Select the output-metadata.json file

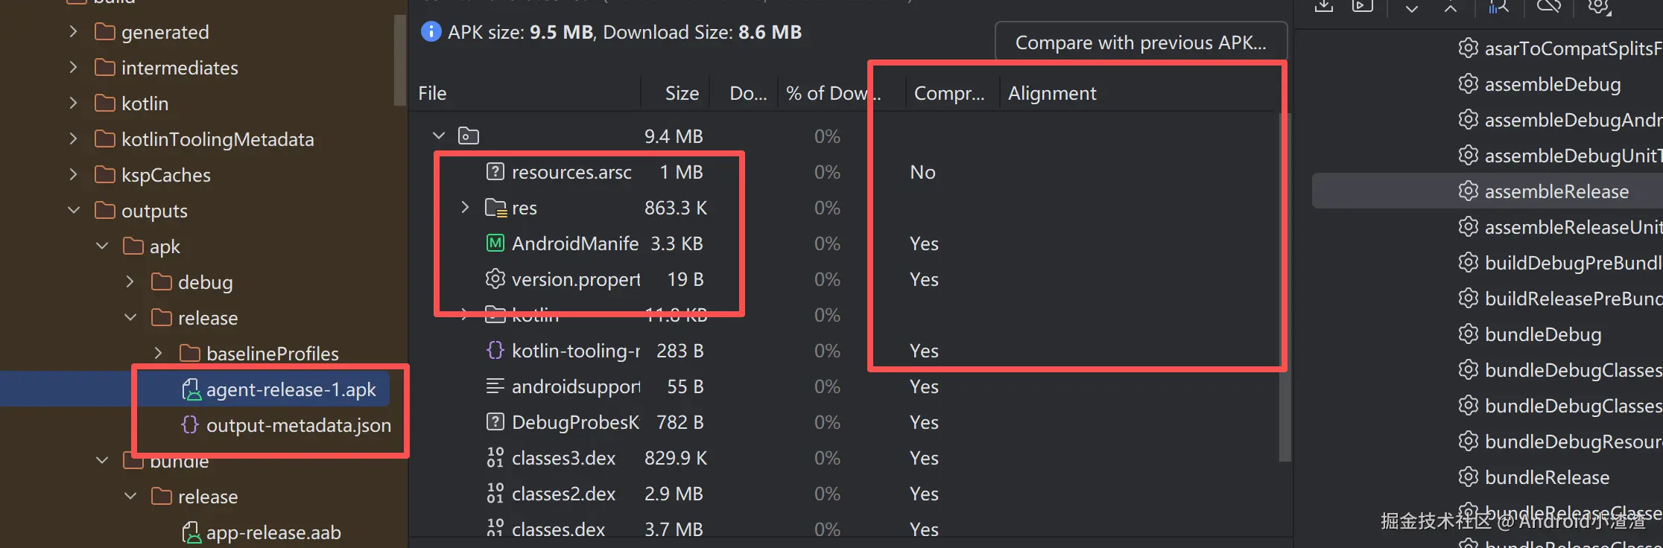(298, 425)
